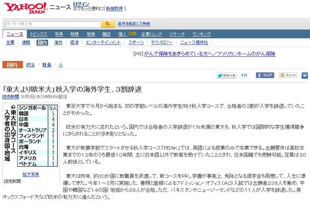Select the 地域 tab
The height and width of the screenshot is (203, 310).
(91, 34)
